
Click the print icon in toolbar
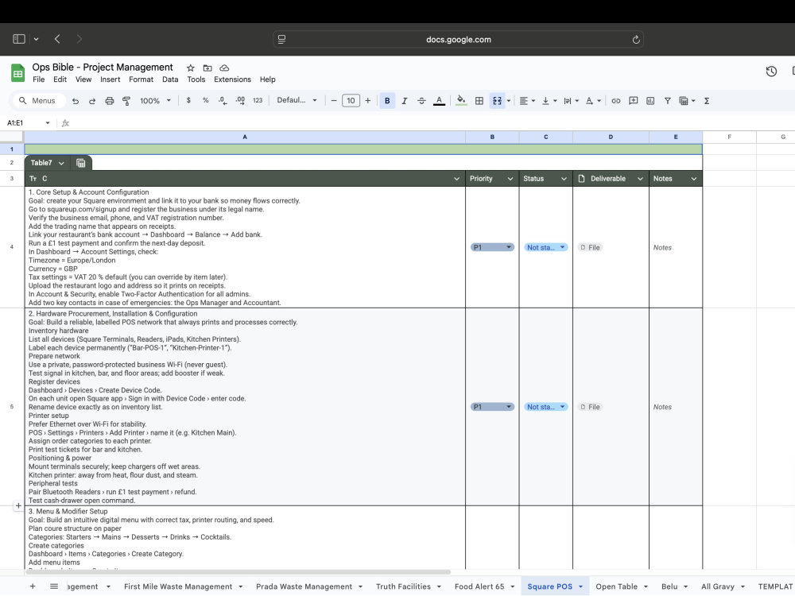110,101
